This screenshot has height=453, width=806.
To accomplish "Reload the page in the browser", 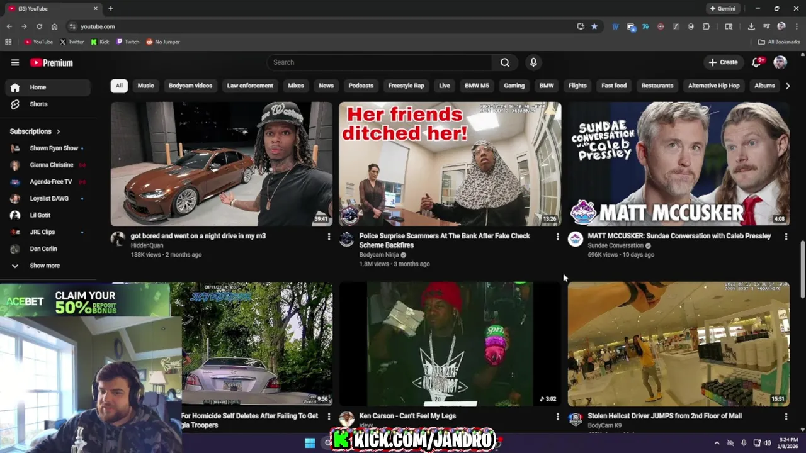I will coord(39,26).
